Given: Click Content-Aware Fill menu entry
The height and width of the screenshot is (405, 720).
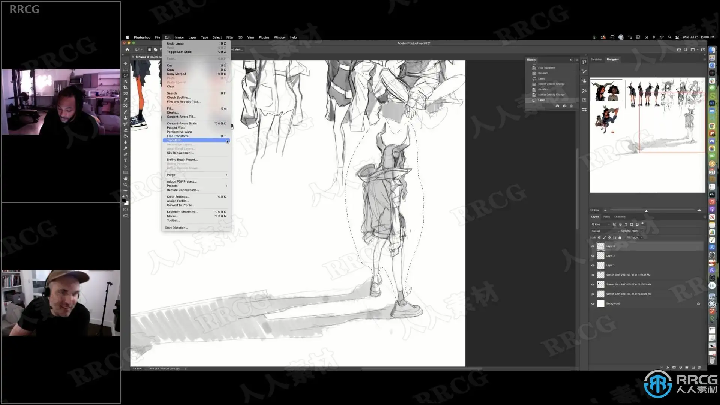Looking at the screenshot, I should point(181,117).
